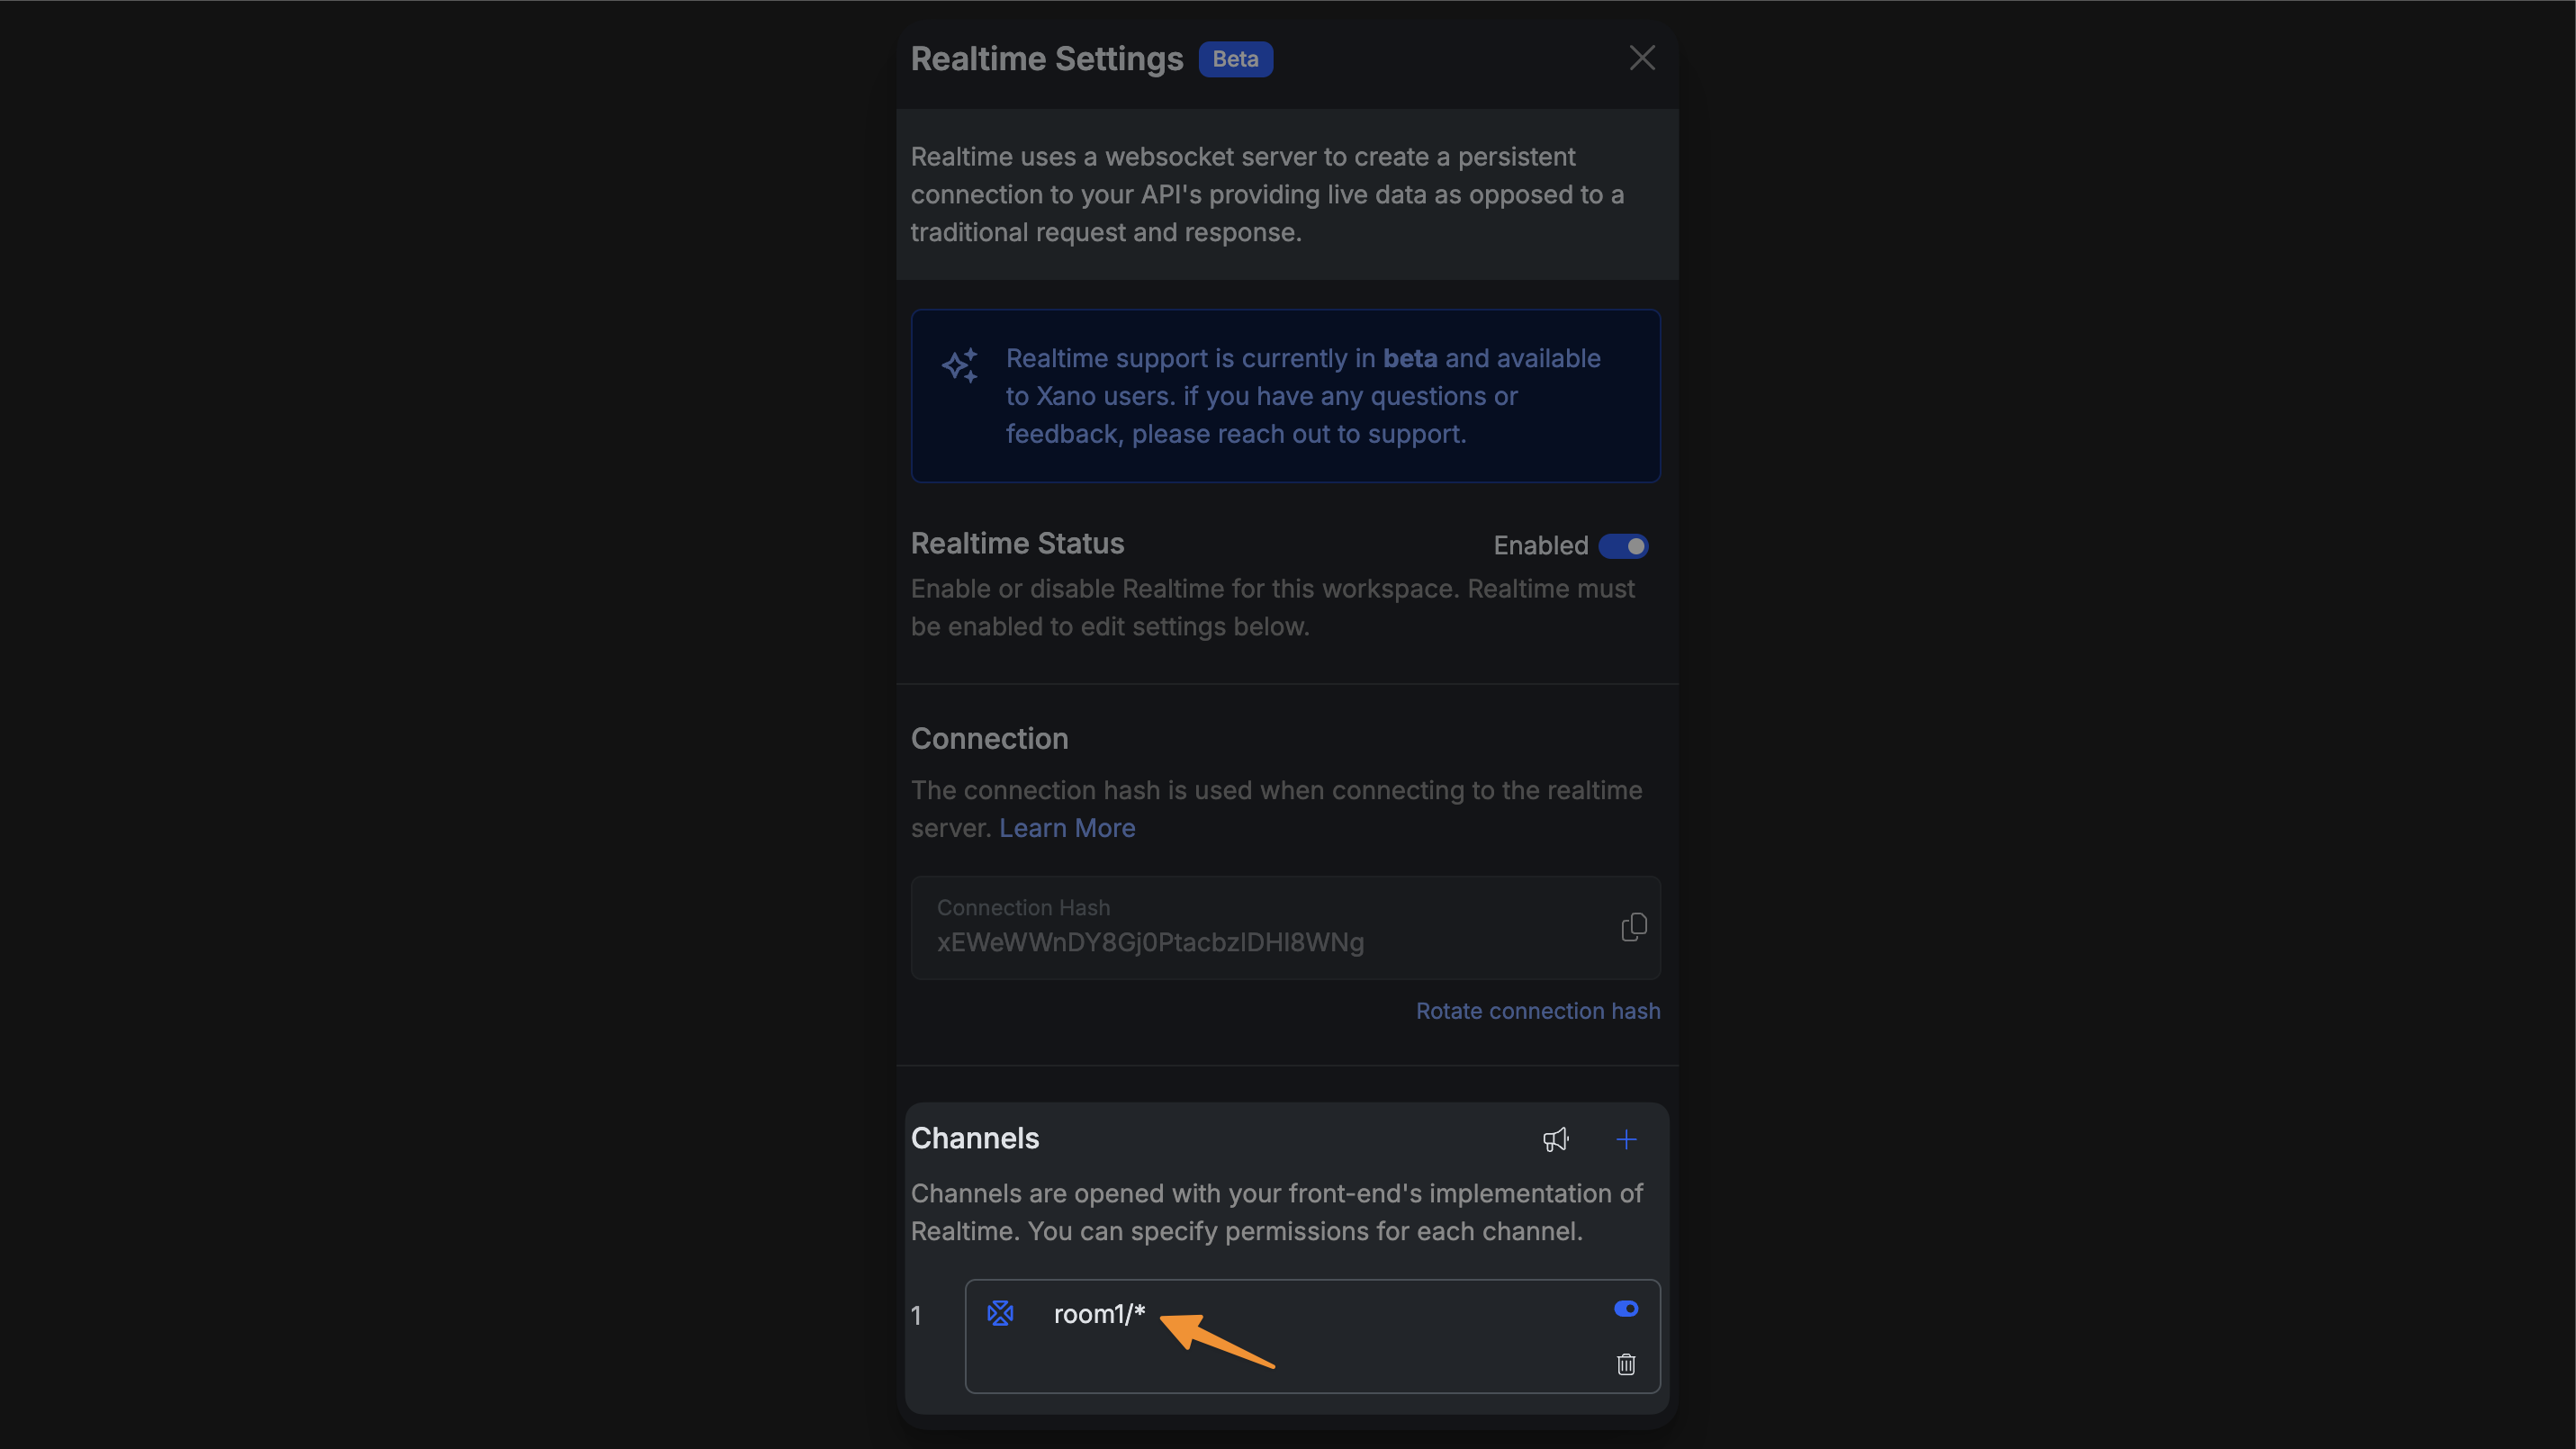Click the channel row numbered 1
Screen dimensions: 2576x1449
coord(918,1315)
